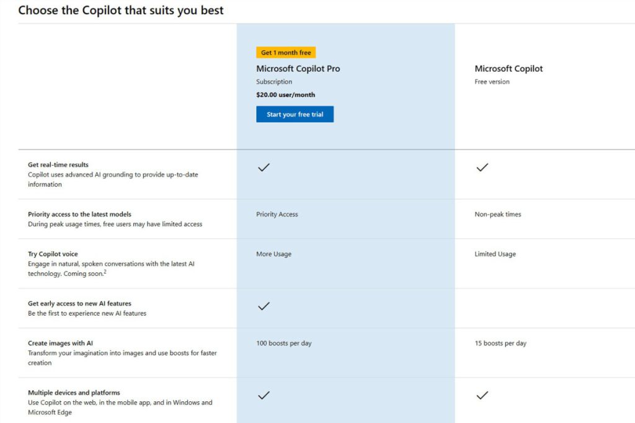The height and width of the screenshot is (423, 635).
Task: Click the free Copilot checkmark for multiple devices
Action: click(x=482, y=396)
